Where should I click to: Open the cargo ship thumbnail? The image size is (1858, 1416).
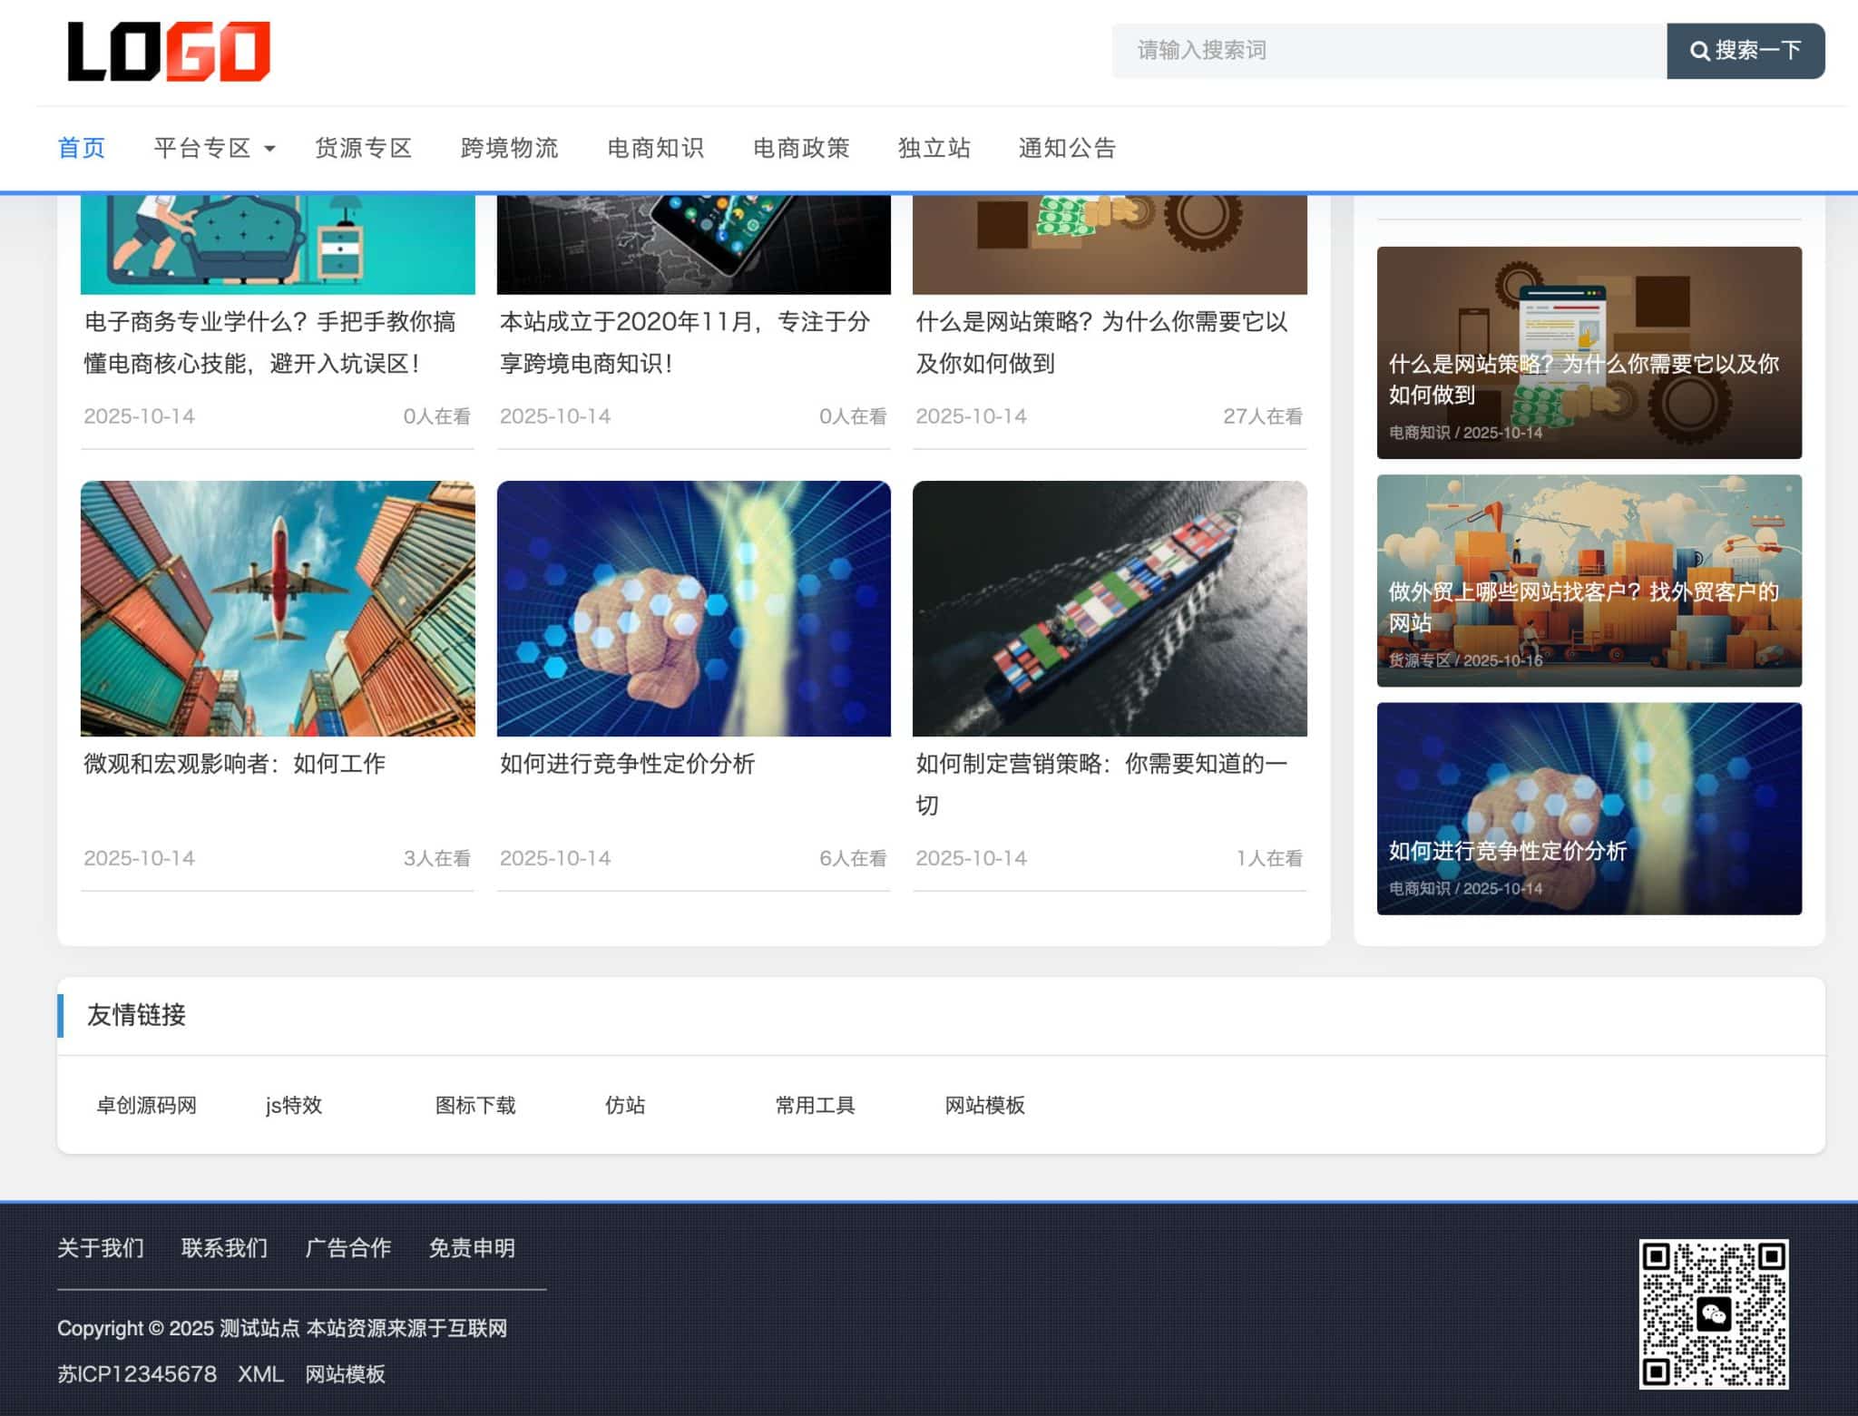(1110, 608)
